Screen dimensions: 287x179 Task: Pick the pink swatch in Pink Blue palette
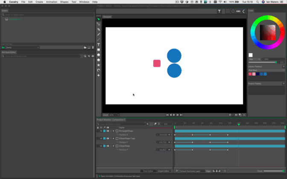pyautogui.click(x=250, y=74)
